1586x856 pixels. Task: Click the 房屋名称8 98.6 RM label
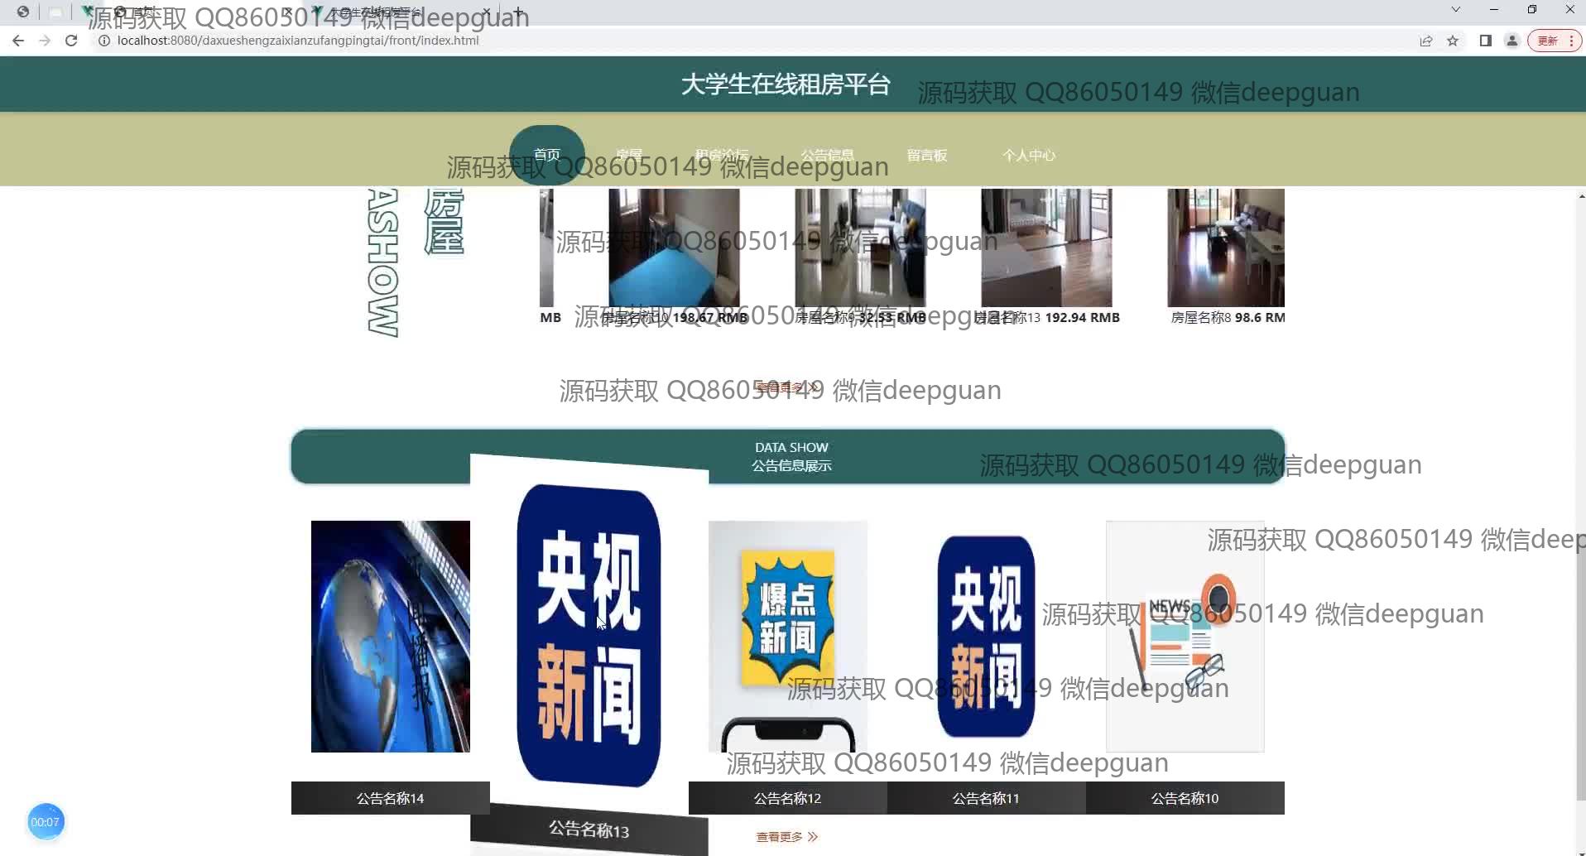click(1228, 317)
